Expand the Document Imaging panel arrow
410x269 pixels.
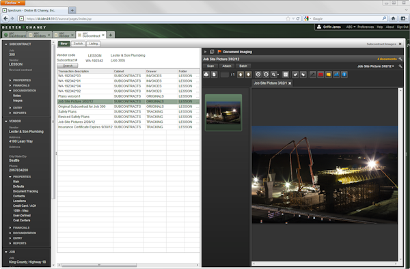point(205,52)
